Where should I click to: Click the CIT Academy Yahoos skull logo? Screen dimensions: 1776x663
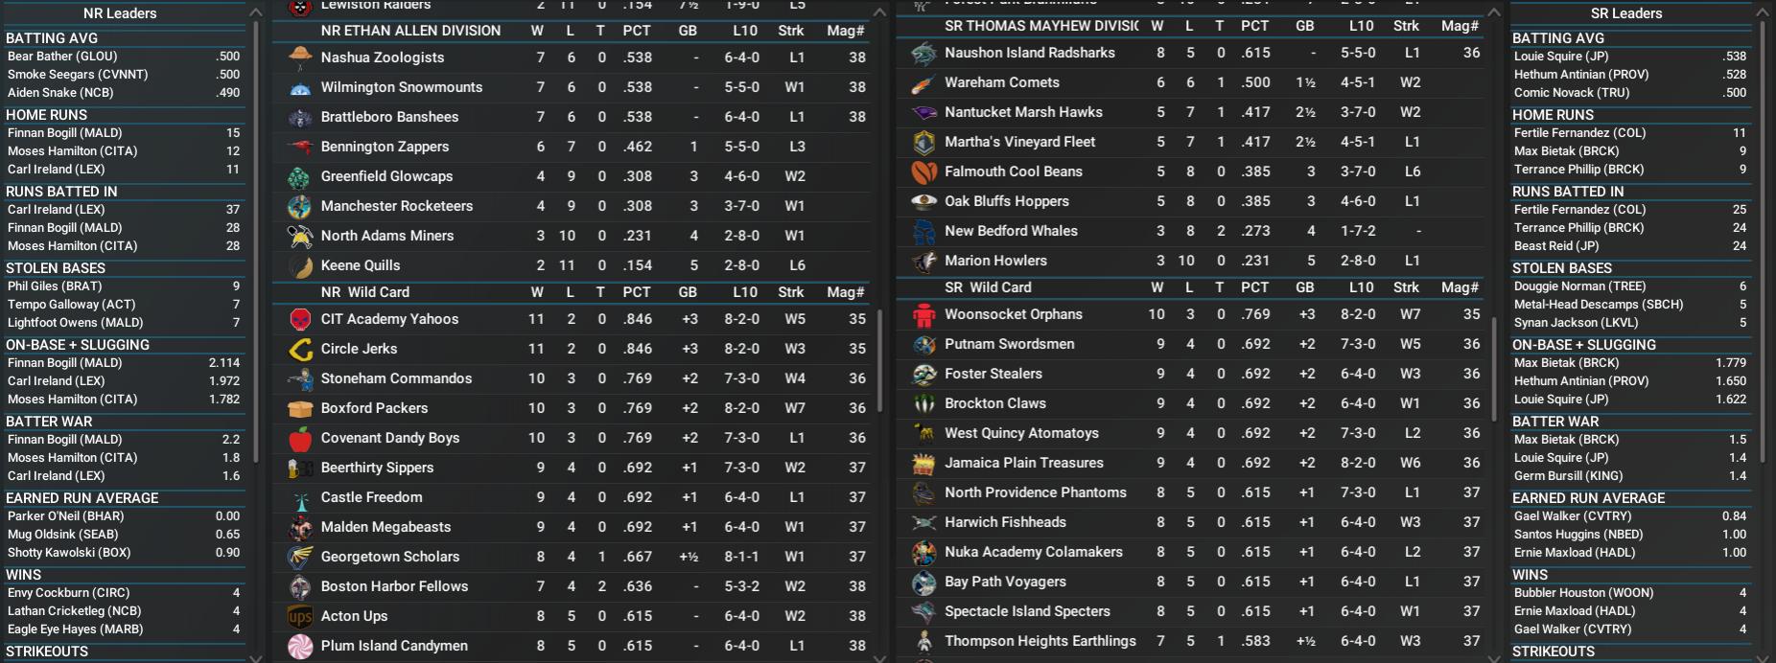click(x=300, y=319)
